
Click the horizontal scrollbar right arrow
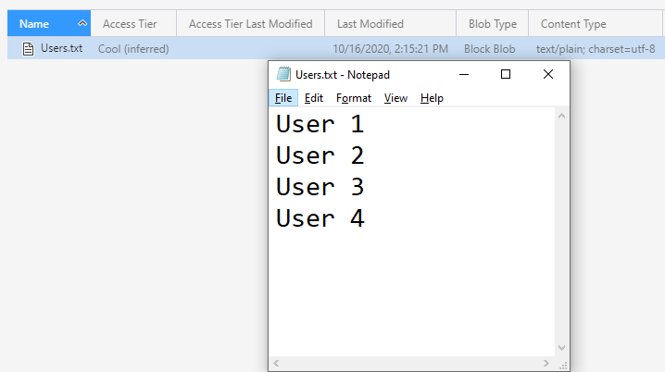point(546,363)
